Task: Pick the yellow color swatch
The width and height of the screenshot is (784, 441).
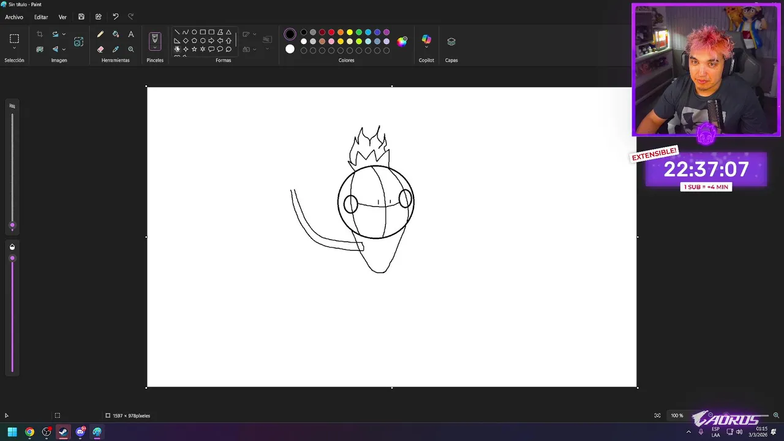Action: (x=350, y=32)
